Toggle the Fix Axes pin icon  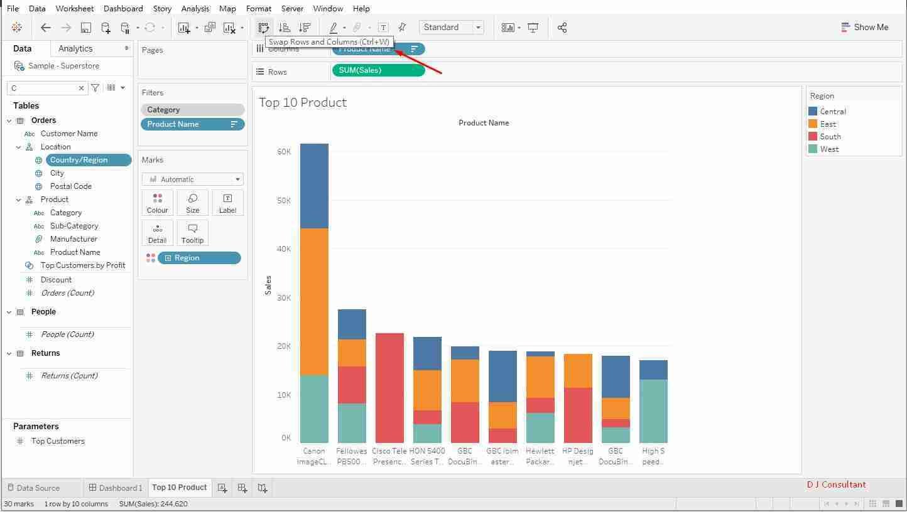point(402,28)
